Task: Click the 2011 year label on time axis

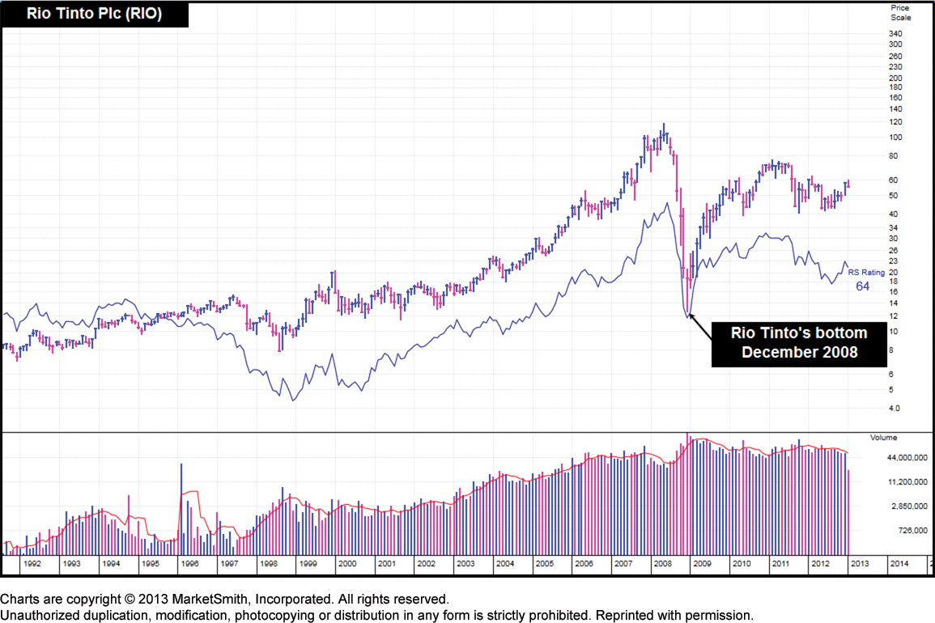Action: 780,564
